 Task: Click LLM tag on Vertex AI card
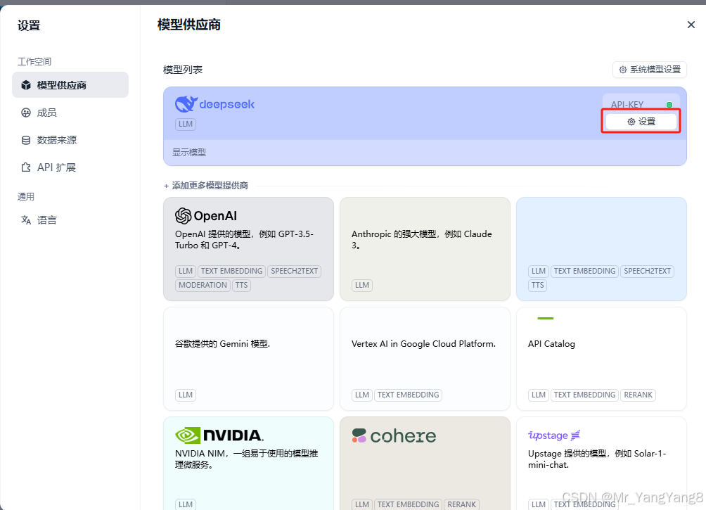pos(362,395)
